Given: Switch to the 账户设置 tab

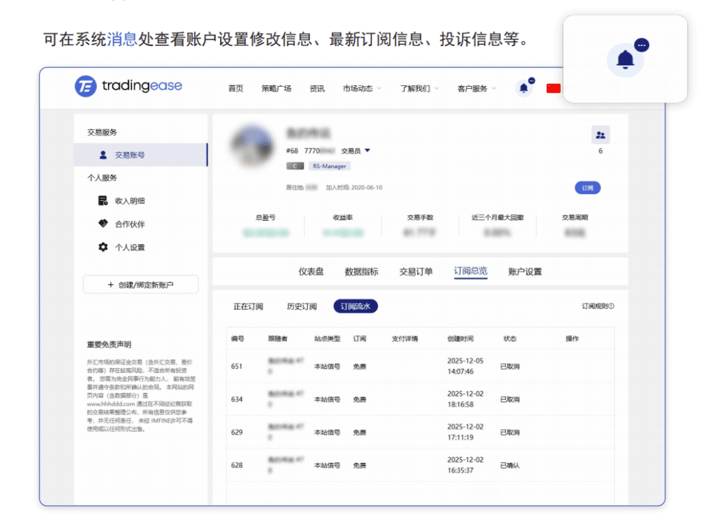Looking at the screenshot, I should (x=525, y=272).
